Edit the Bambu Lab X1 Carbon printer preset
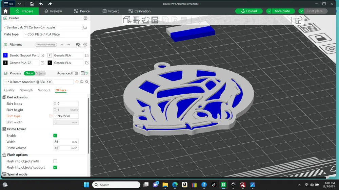The width and height of the screenshot is (339, 190). (x=85, y=27)
